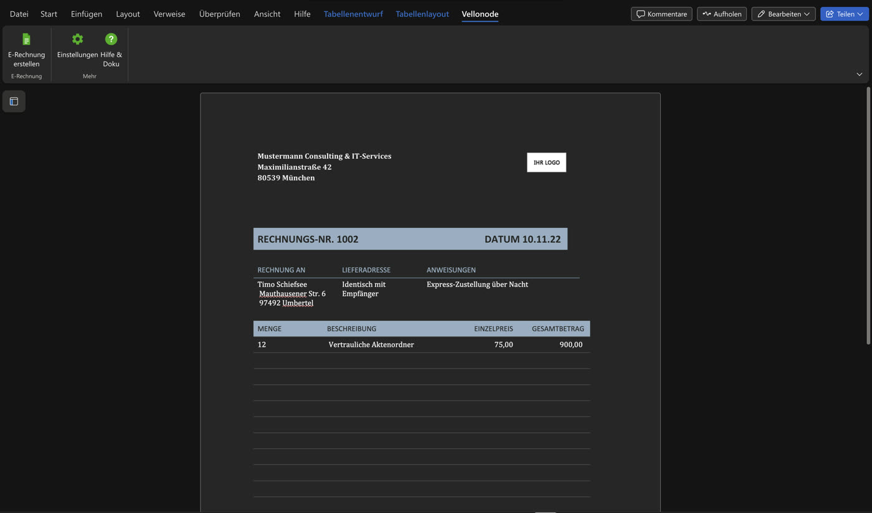The image size is (872, 513).
Task: Click the Einzelpreis value 75,00
Action: tap(503, 345)
